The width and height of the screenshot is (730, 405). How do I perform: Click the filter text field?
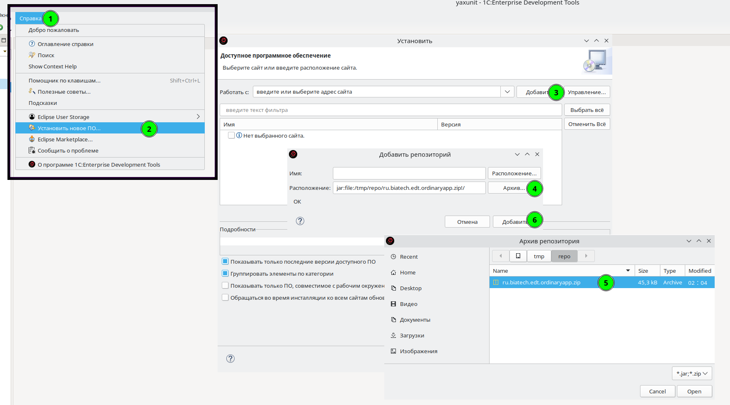coord(391,110)
